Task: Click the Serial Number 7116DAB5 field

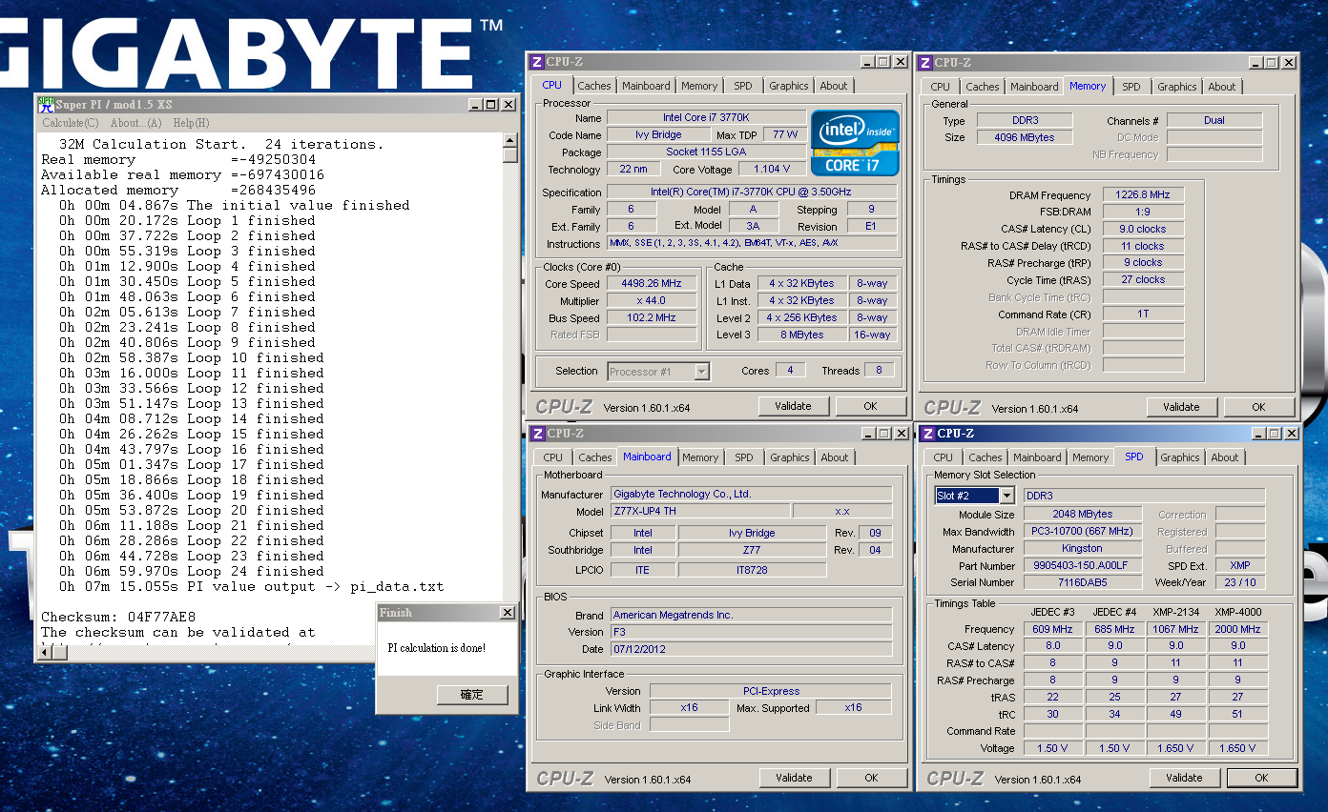Action: [1082, 582]
